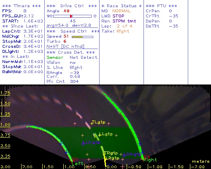Click the NORMAL mode status value
This screenshot has width=211, height=169.
coord(122,11)
